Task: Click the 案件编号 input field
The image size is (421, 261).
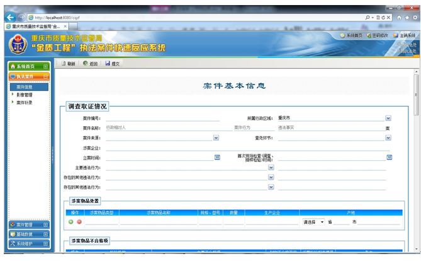Action: [x=162, y=118]
